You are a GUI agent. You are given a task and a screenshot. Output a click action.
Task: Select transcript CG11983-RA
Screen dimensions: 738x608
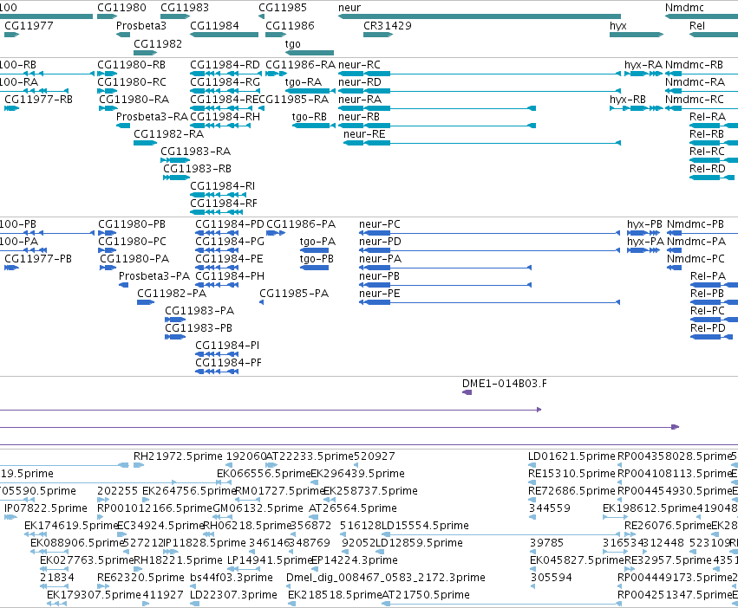[x=196, y=152]
